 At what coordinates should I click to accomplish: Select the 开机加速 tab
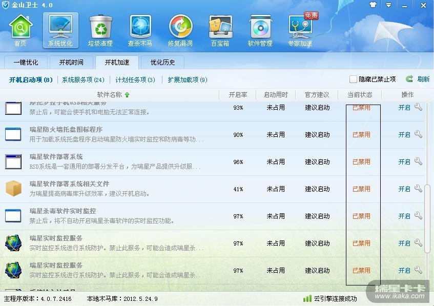[x=117, y=63]
